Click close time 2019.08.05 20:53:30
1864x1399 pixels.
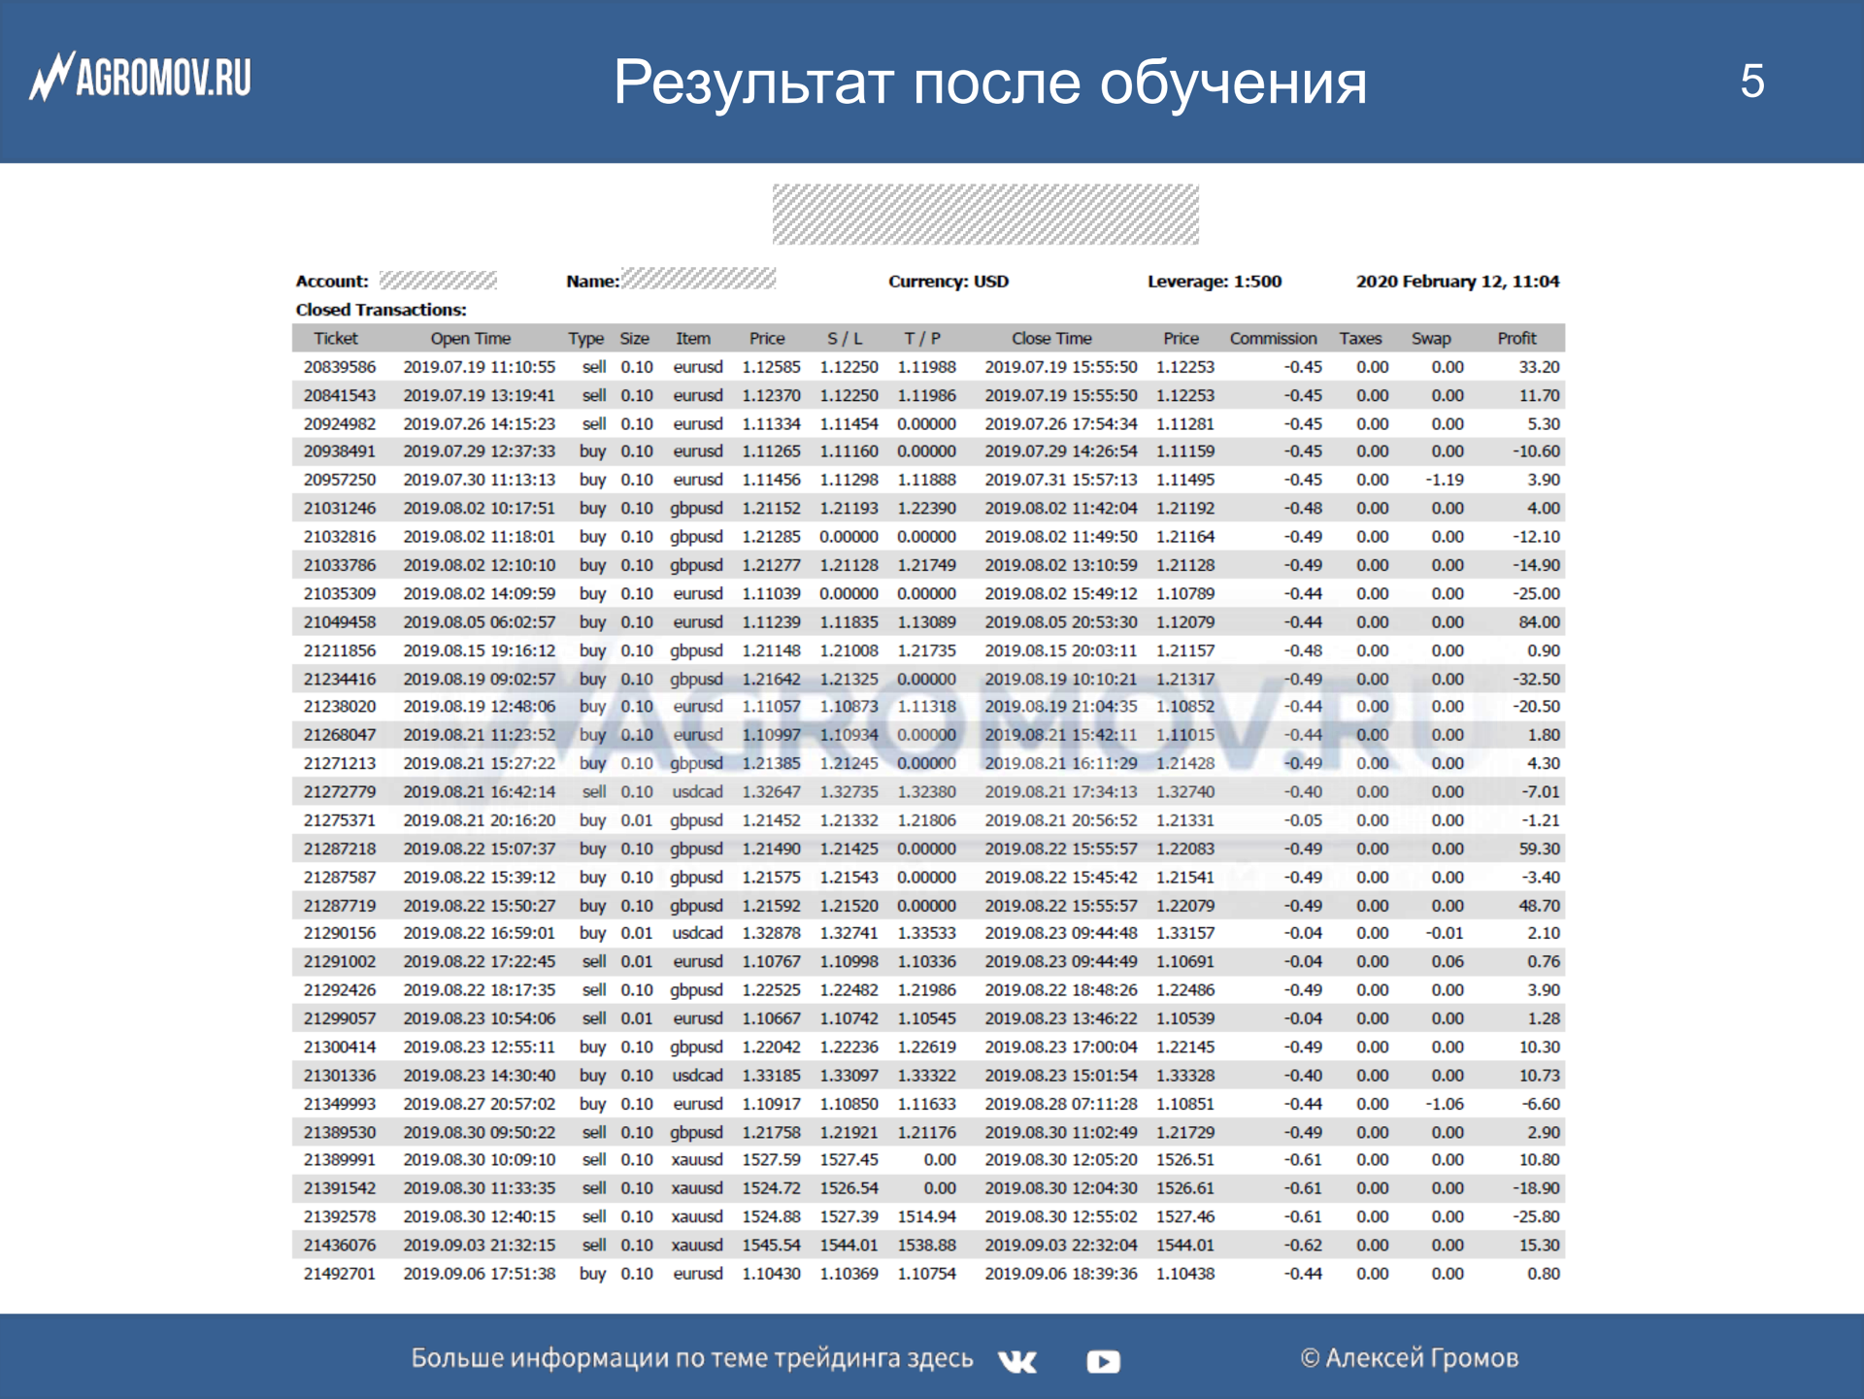point(1061,621)
